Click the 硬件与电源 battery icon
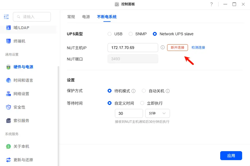Viewport: 250px width, 166px height. pos(8,67)
